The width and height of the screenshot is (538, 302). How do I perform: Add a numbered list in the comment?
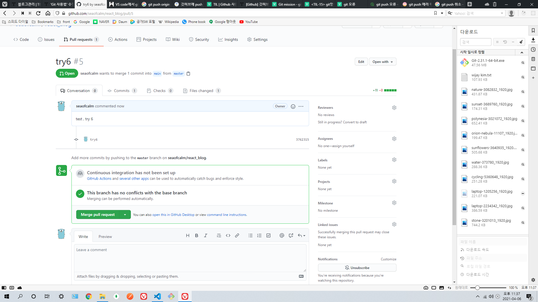pyautogui.click(x=259, y=235)
